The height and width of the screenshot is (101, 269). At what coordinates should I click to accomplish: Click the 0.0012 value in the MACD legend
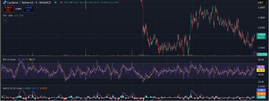pos(44,88)
